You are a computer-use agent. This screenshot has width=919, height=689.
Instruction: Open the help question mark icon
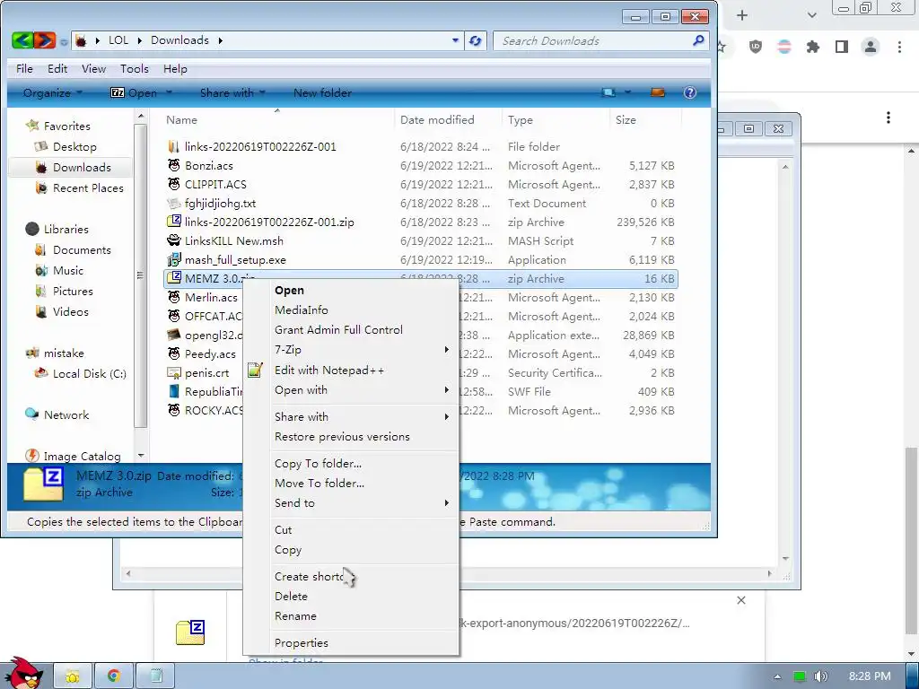click(x=690, y=92)
